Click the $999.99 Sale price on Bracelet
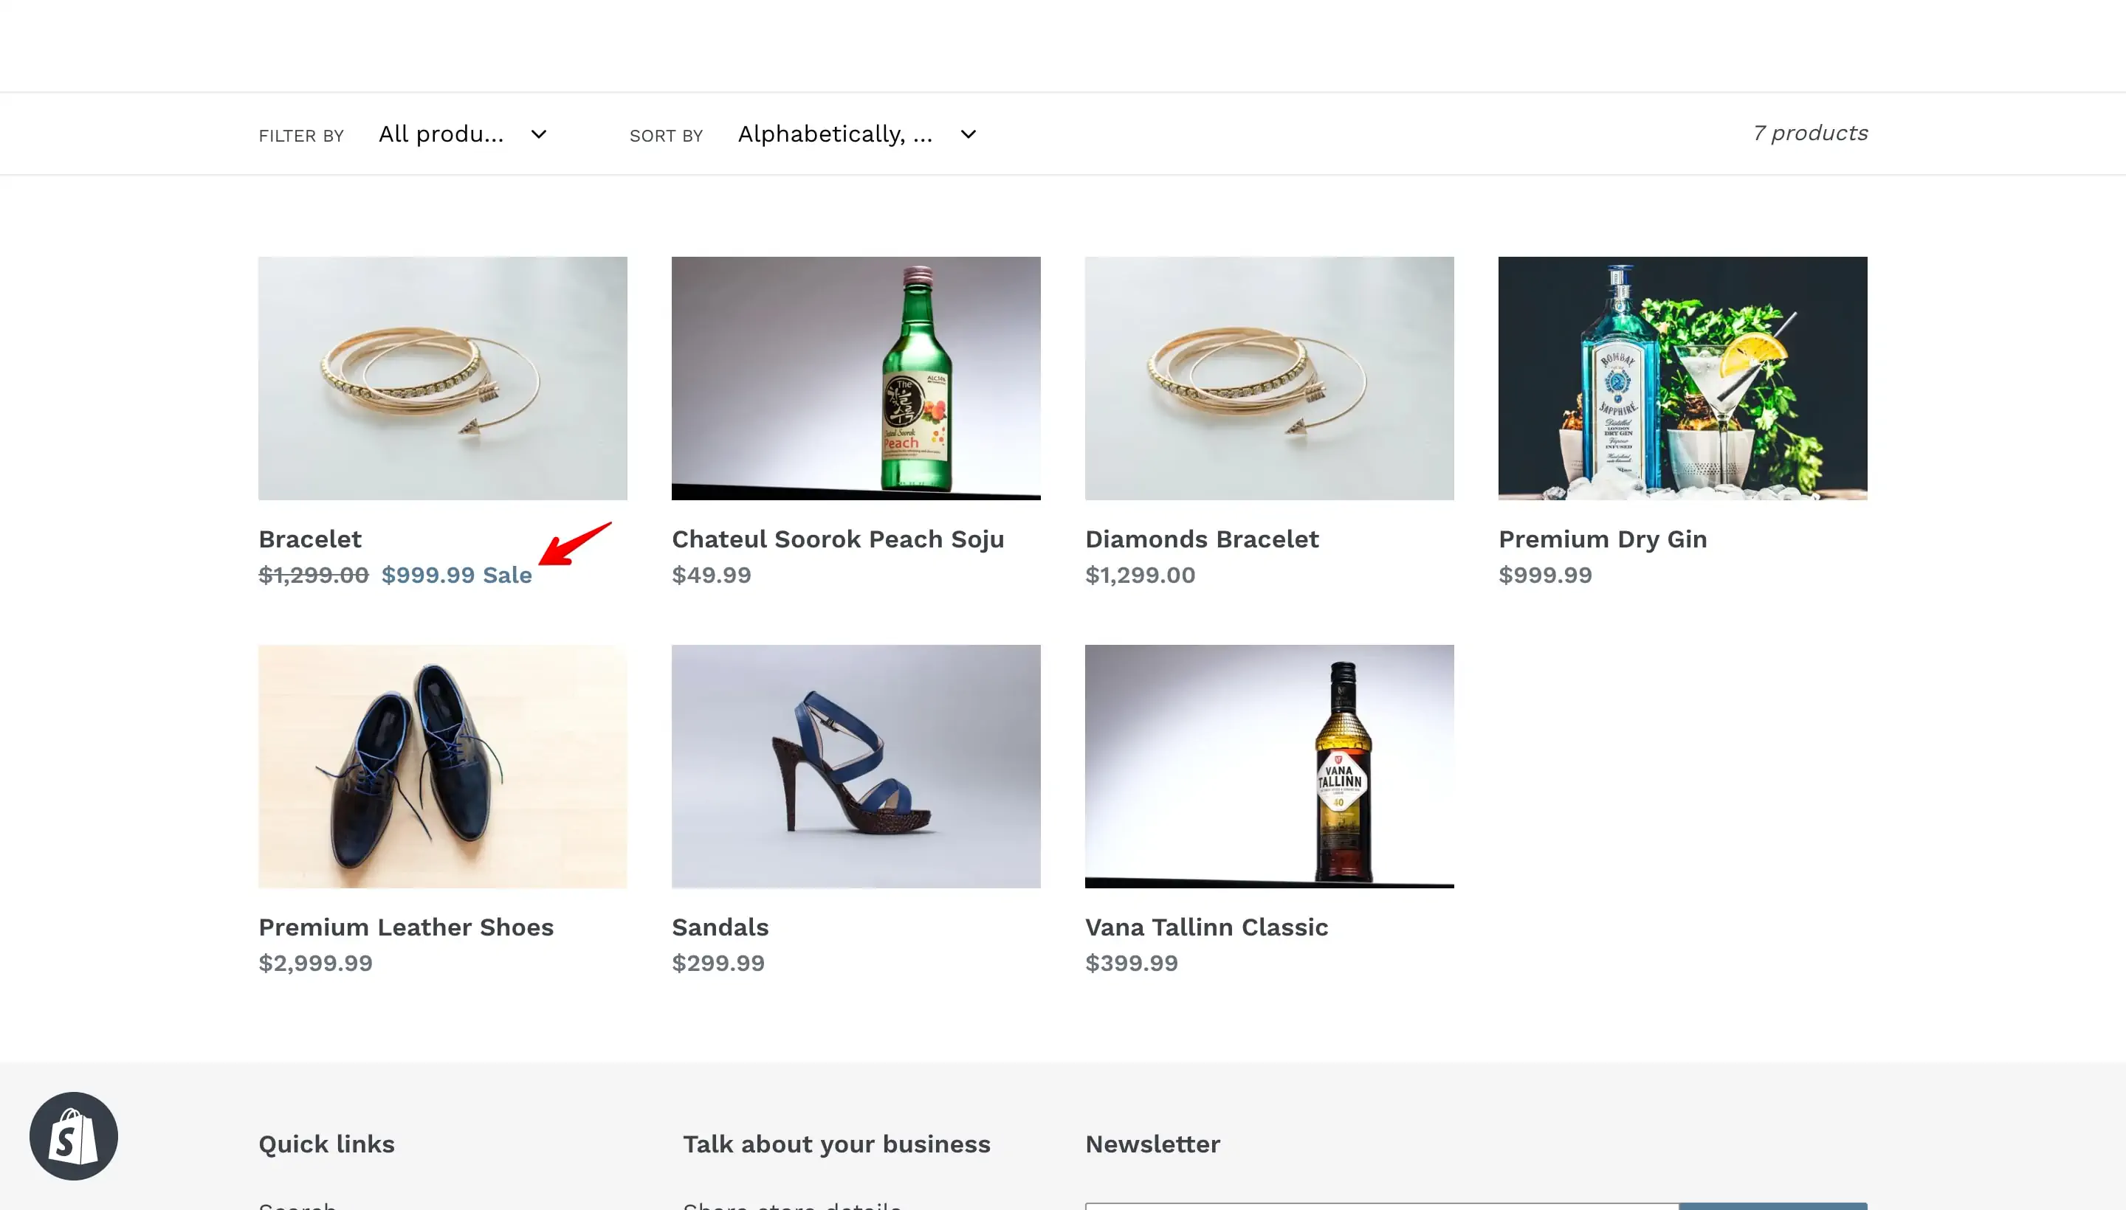2126x1210 pixels. pos(456,575)
